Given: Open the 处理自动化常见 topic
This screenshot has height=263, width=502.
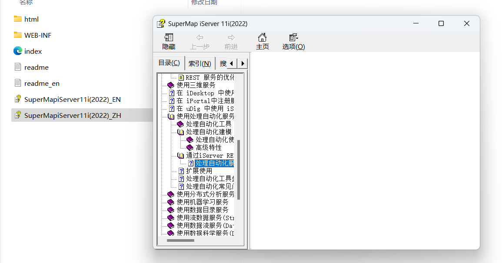Looking at the screenshot, I should [210, 186].
